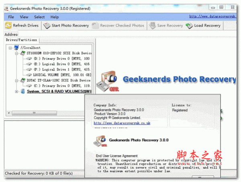241x182 pixels.
Task: Click the ZOTAC disk device icon
Action: point(23,80)
